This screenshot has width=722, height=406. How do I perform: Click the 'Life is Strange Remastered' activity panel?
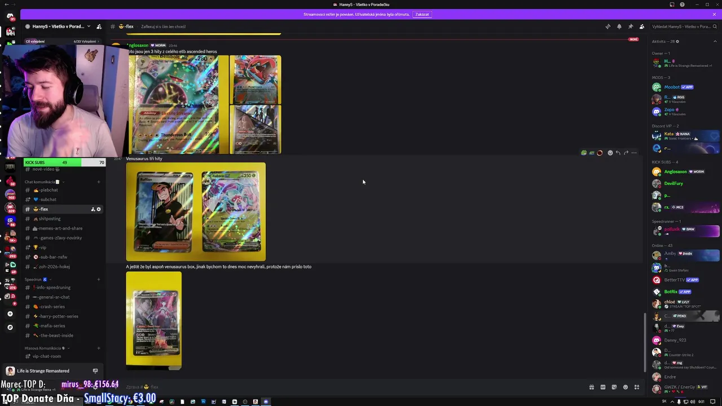pos(52,371)
